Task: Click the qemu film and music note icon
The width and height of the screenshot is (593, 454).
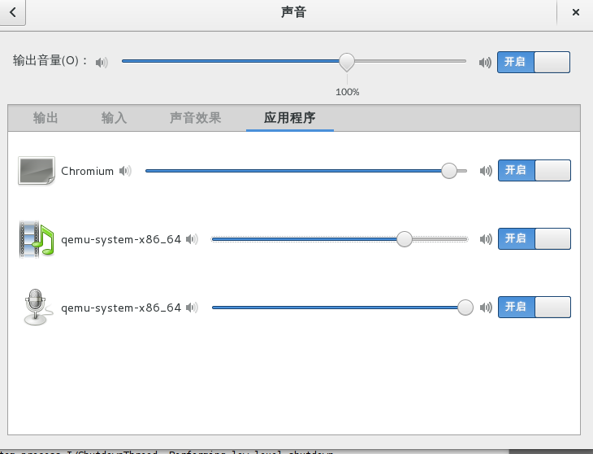Action: point(36,239)
